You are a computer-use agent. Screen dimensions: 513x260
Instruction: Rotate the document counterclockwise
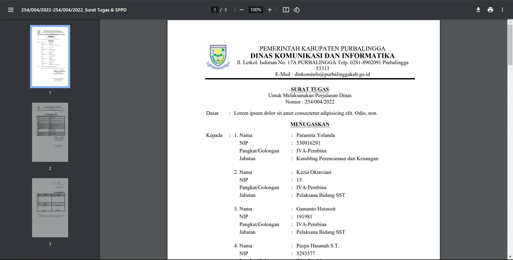[297, 10]
